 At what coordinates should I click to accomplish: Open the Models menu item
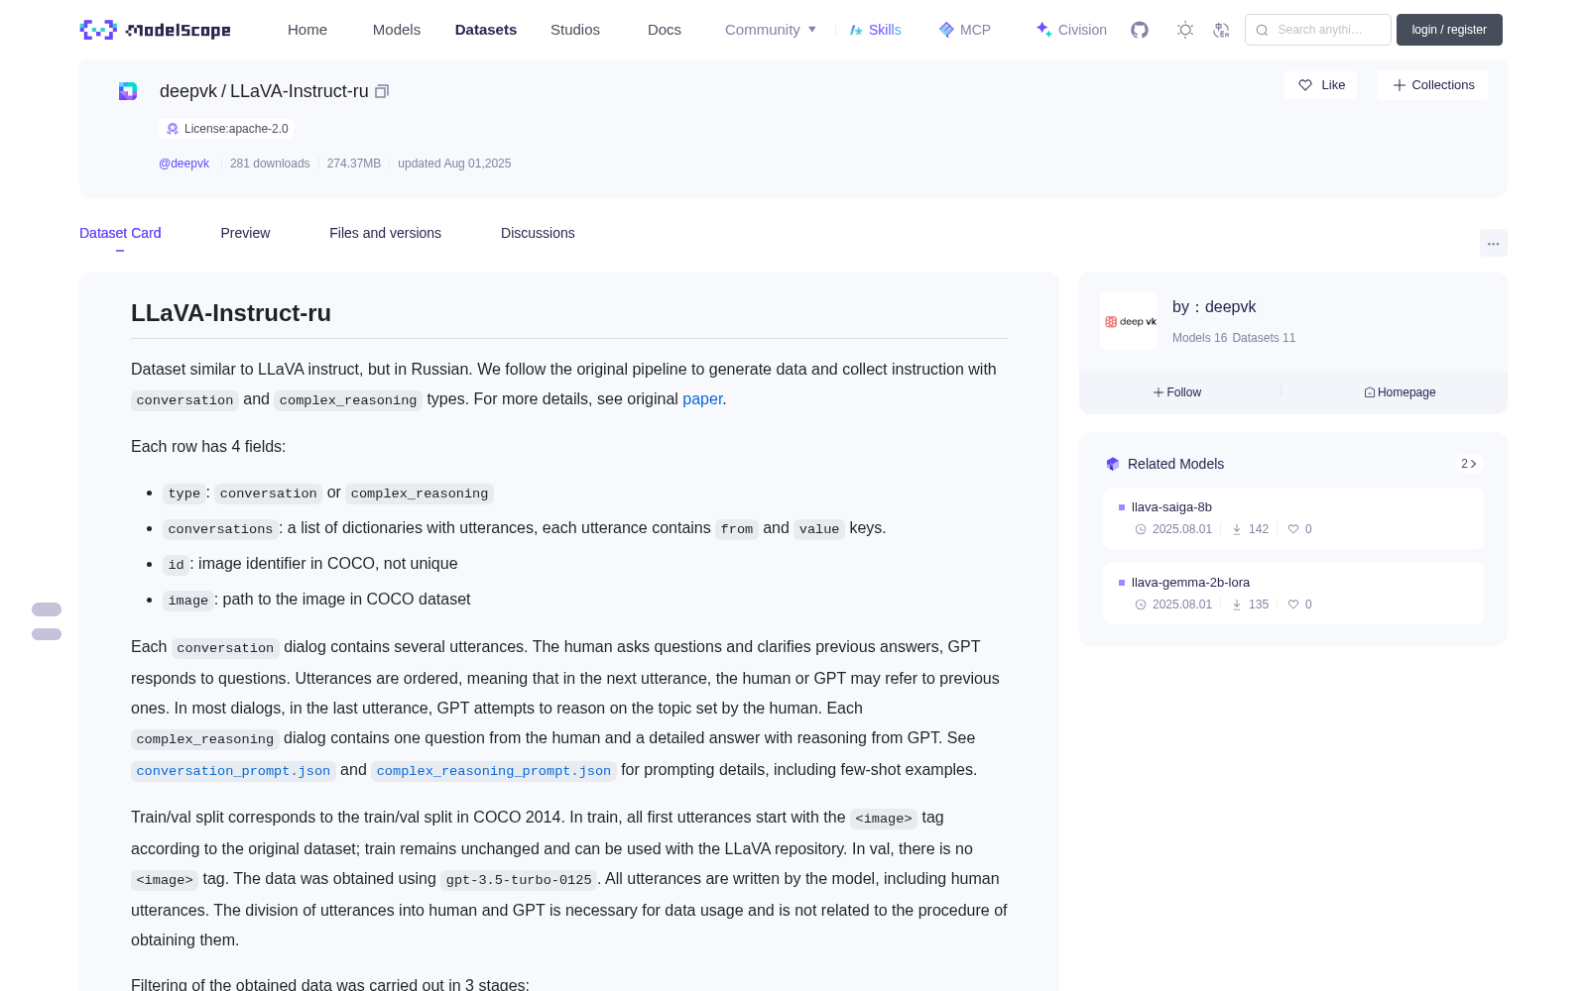[397, 30]
